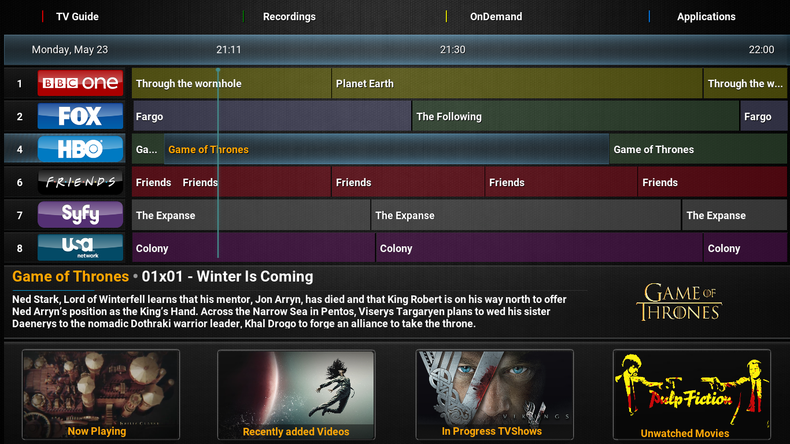The height and width of the screenshot is (444, 790).
Task: Select the truncated Ga... program on HBO
Action: (x=147, y=149)
